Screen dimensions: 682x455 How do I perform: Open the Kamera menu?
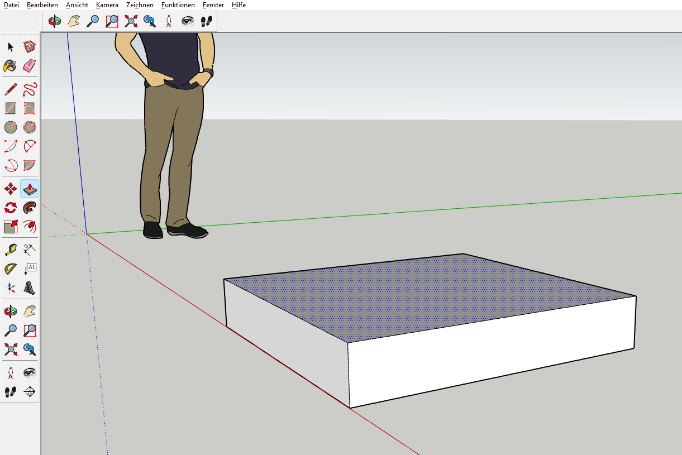click(x=107, y=5)
